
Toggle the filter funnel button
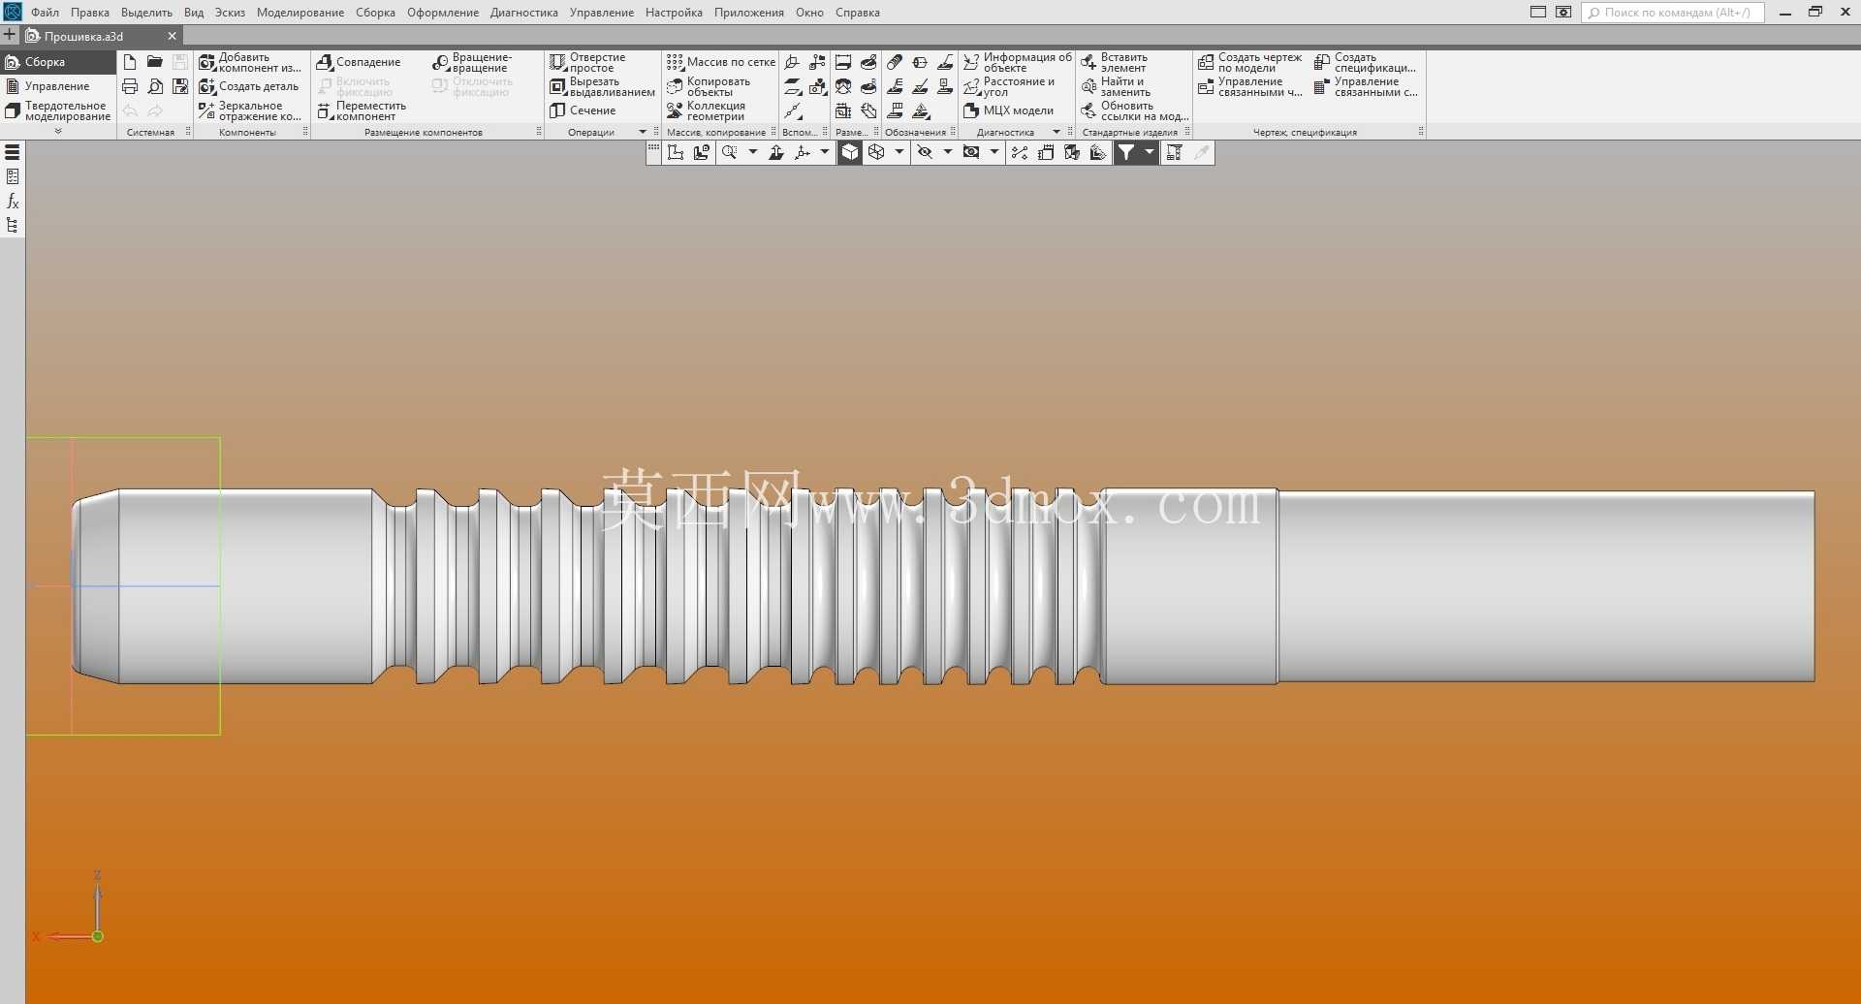pyautogui.click(x=1126, y=152)
